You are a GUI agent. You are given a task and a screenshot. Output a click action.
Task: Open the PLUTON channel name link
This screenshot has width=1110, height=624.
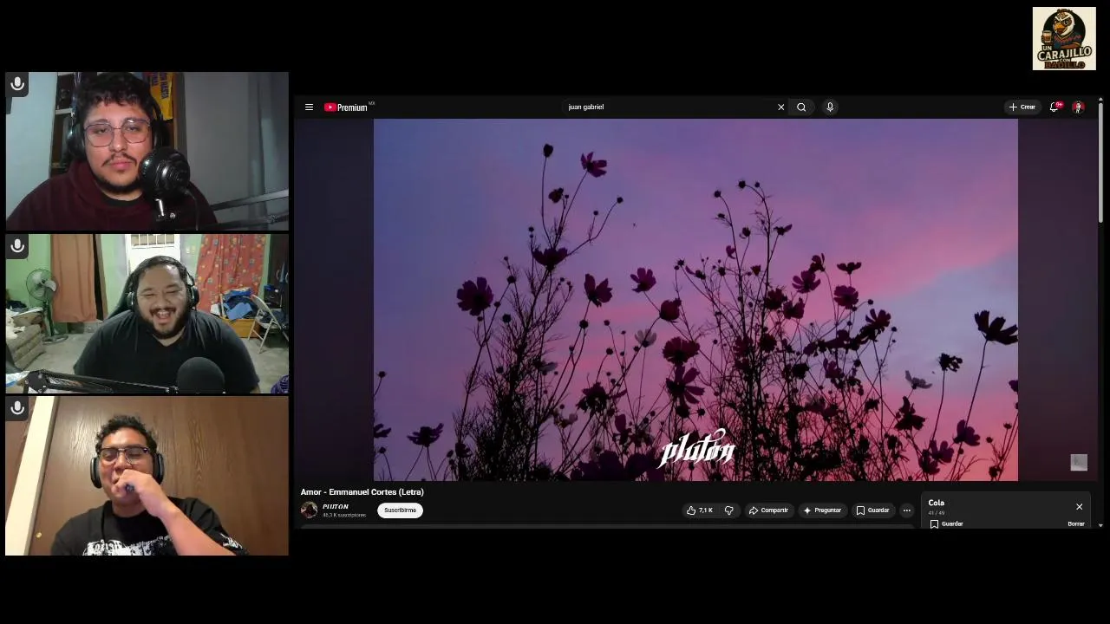tap(336, 507)
